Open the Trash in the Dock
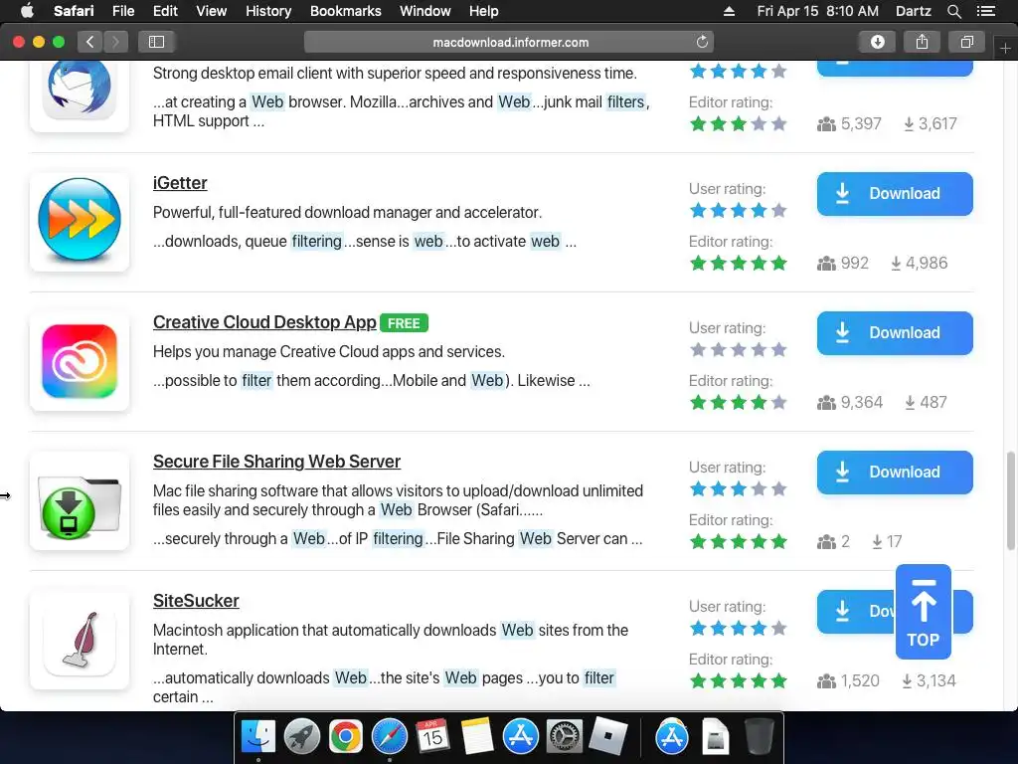The height and width of the screenshot is (764, 1018). [759, 737]
